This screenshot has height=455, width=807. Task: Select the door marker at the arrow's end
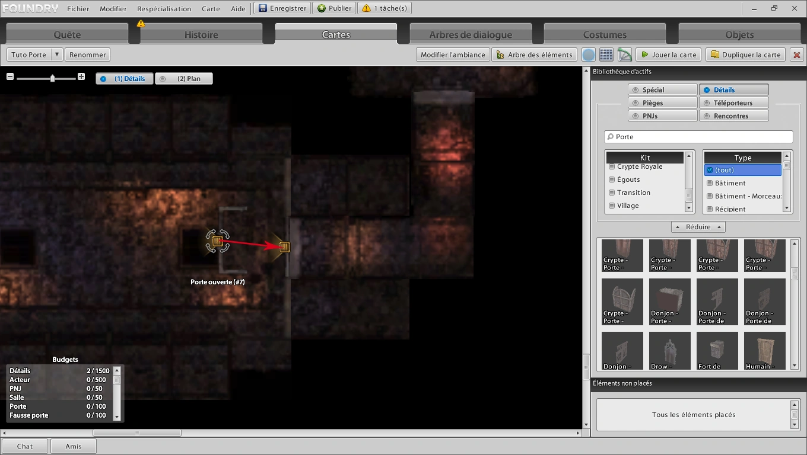(x=284, y=246)
